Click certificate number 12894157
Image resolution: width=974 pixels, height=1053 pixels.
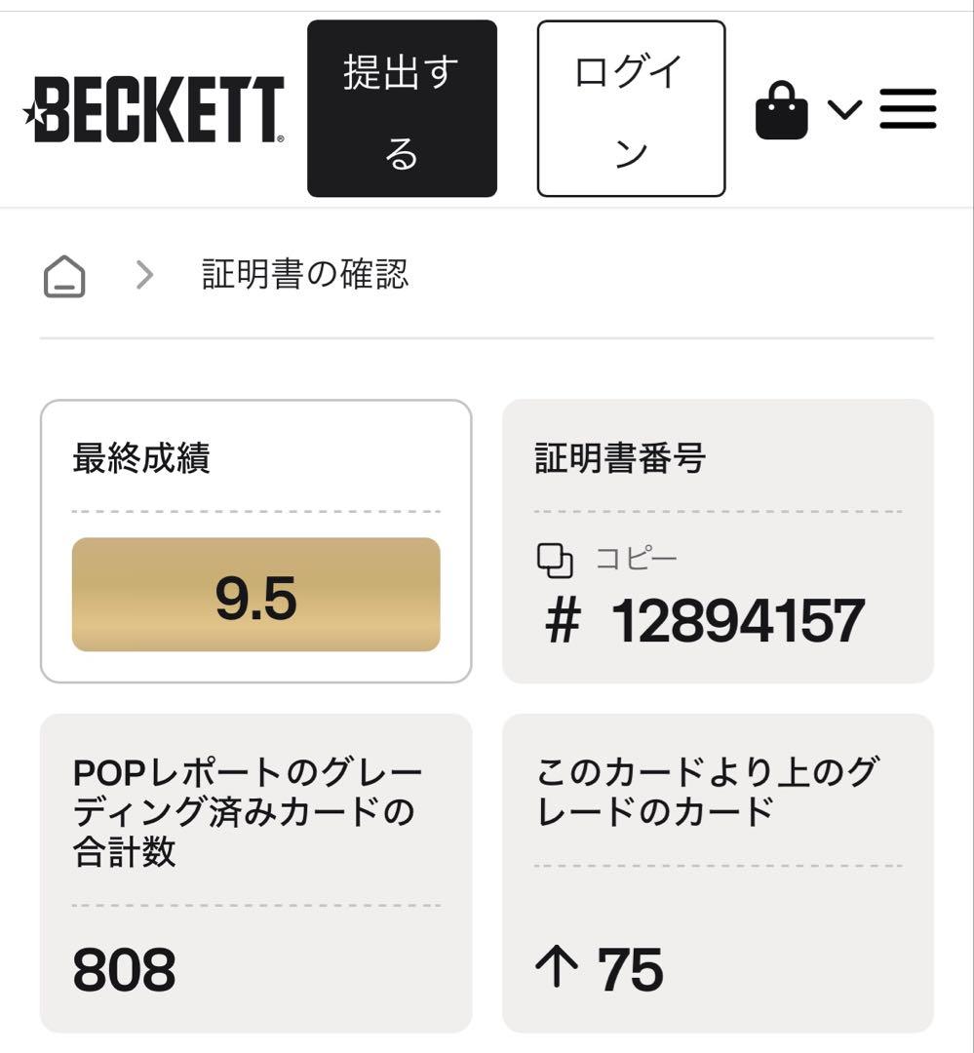tap(737, 621)
